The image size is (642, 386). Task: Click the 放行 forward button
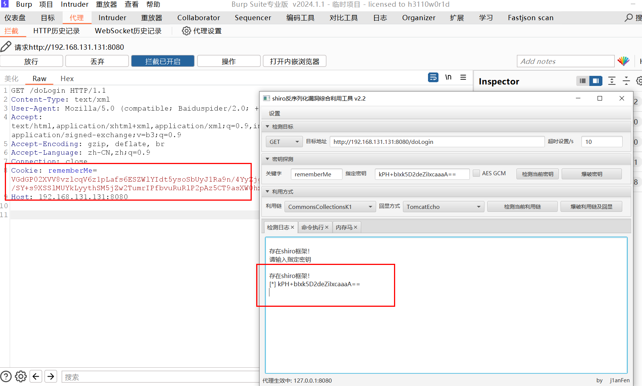pos(31,61)
